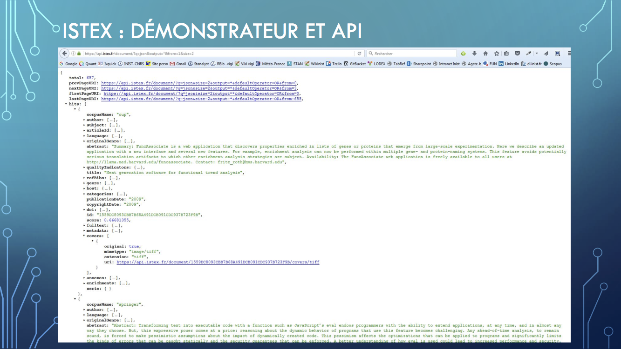621x349 pixels.
Task: Click the browser back arrow button
Action: coord(64,54)
